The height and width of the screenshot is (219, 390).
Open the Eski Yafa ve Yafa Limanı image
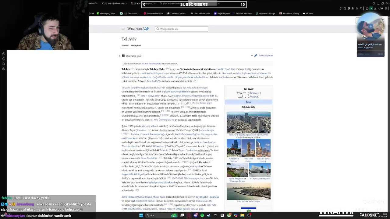point(248,191)
